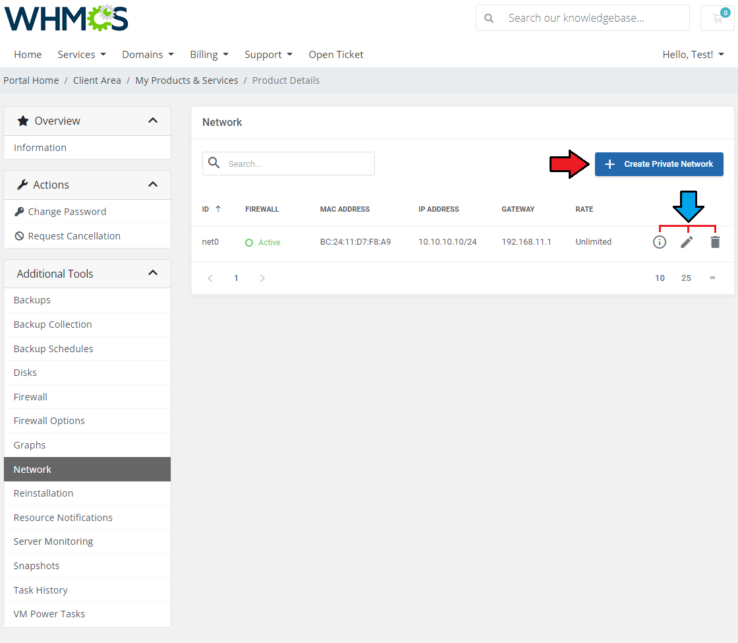This screenshot has width=738, height=643.
Task: Click the network search magnifier icon
Action: [214, 163]
